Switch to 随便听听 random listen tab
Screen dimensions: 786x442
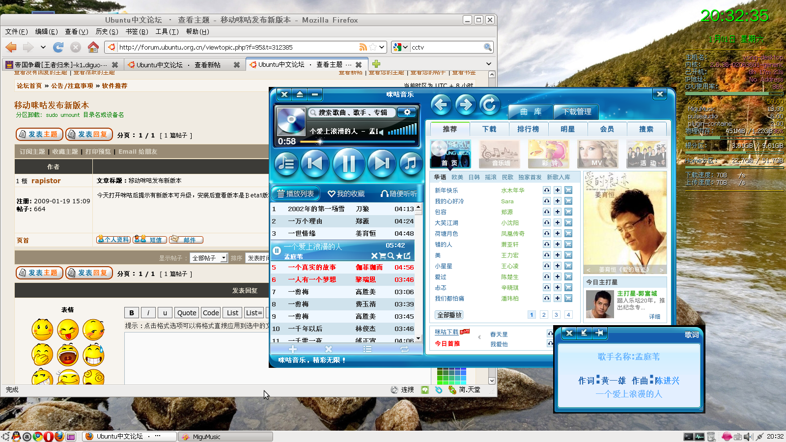(x=399, y=193)
